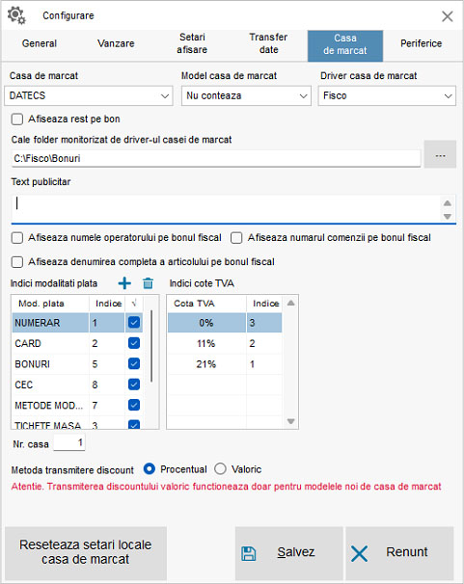
Task: Add a new payment method index
Action: 124,283
